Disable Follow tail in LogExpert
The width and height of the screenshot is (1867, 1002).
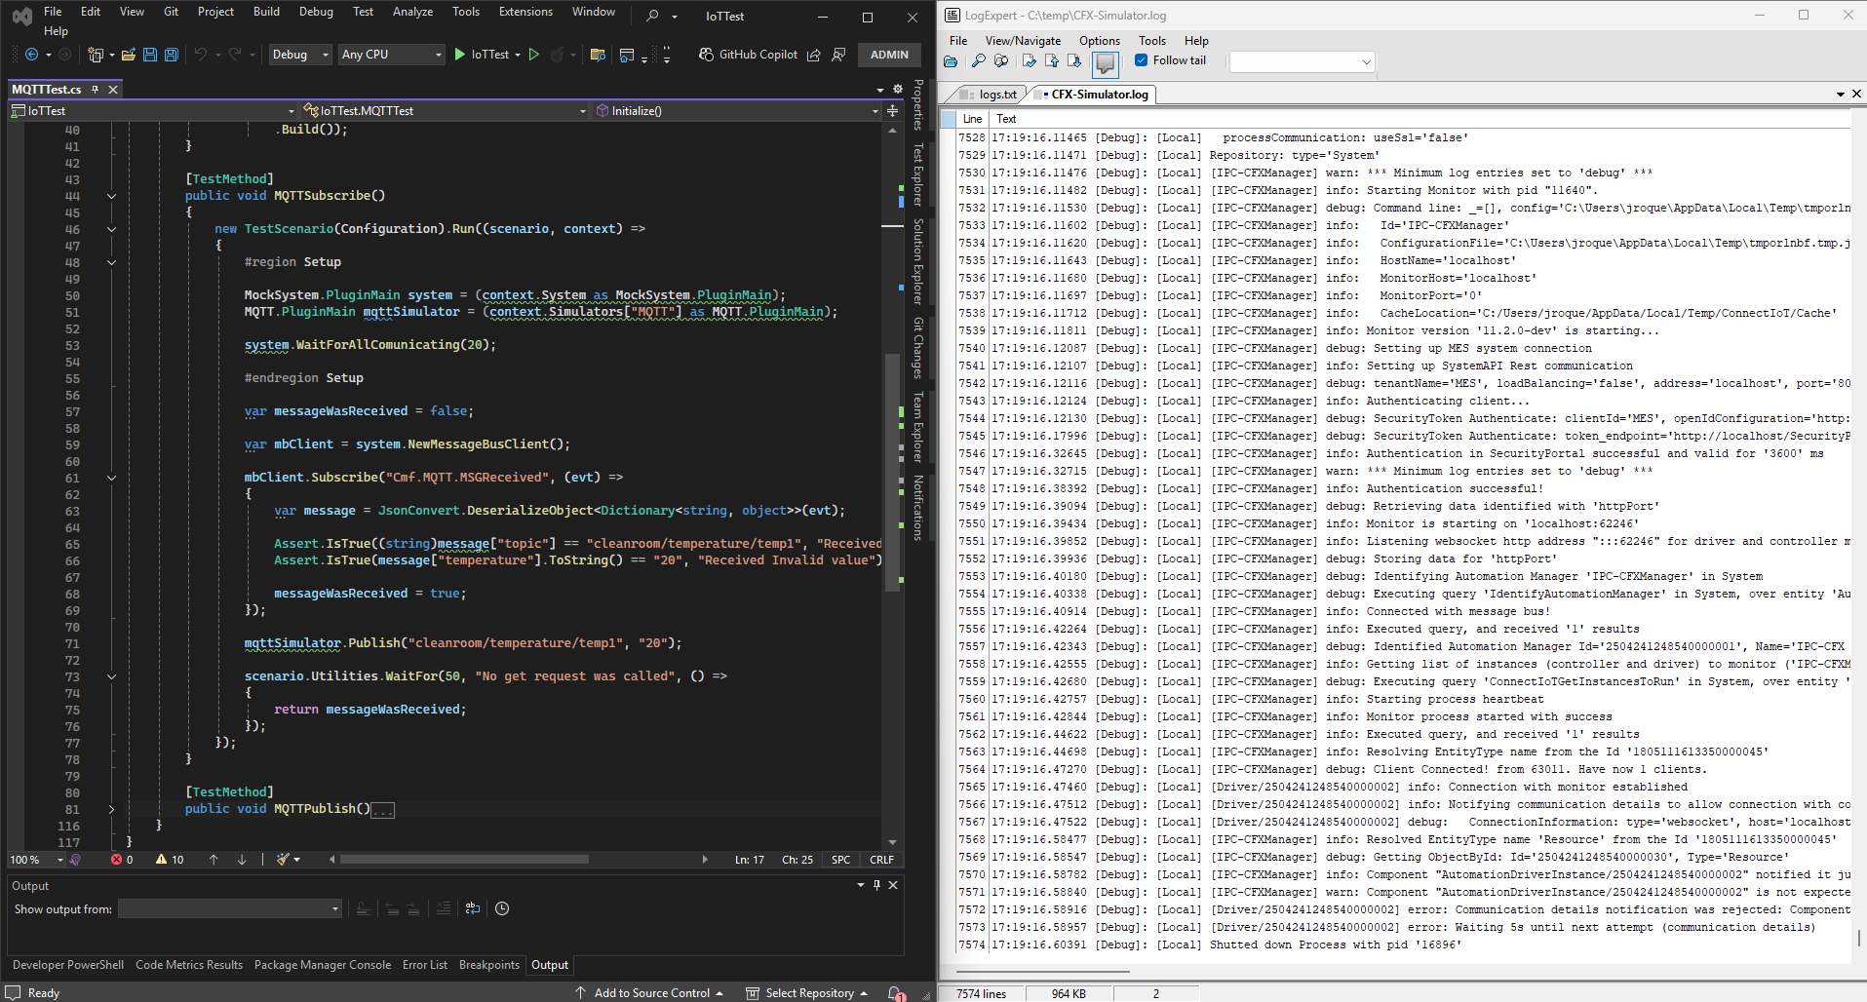point(1142,60)
